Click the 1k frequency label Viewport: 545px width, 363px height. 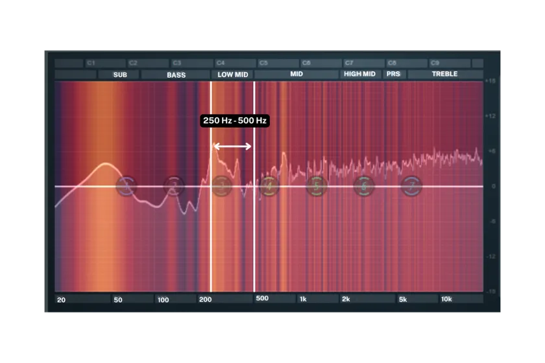tap(303, 299)
